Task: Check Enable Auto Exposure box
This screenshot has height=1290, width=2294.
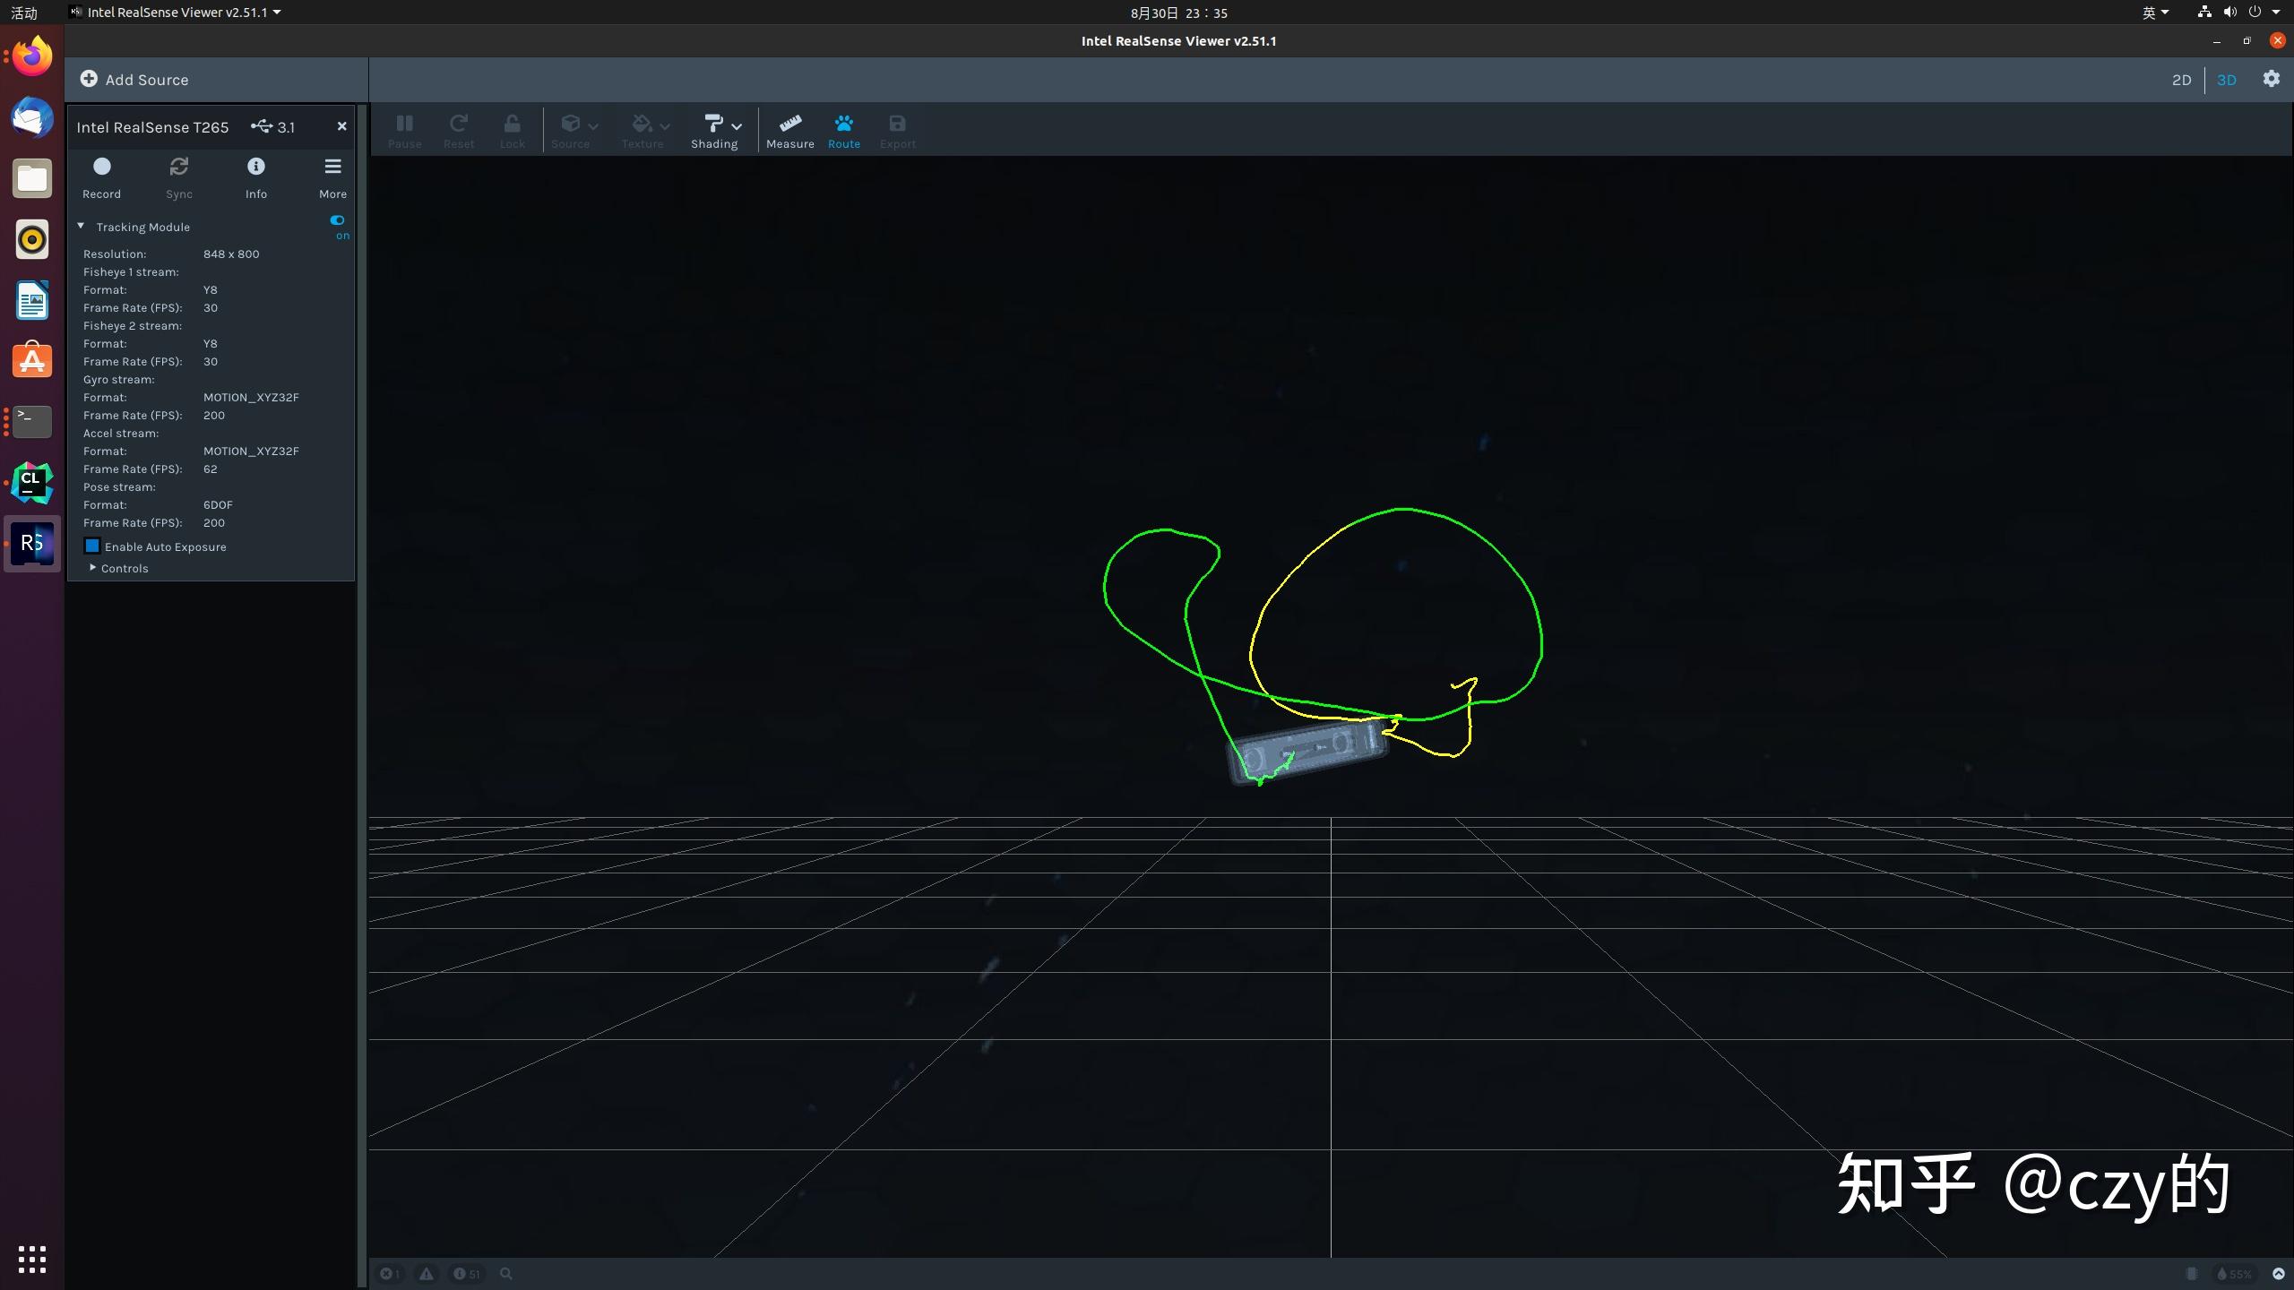Action: (x=92, y=546)
